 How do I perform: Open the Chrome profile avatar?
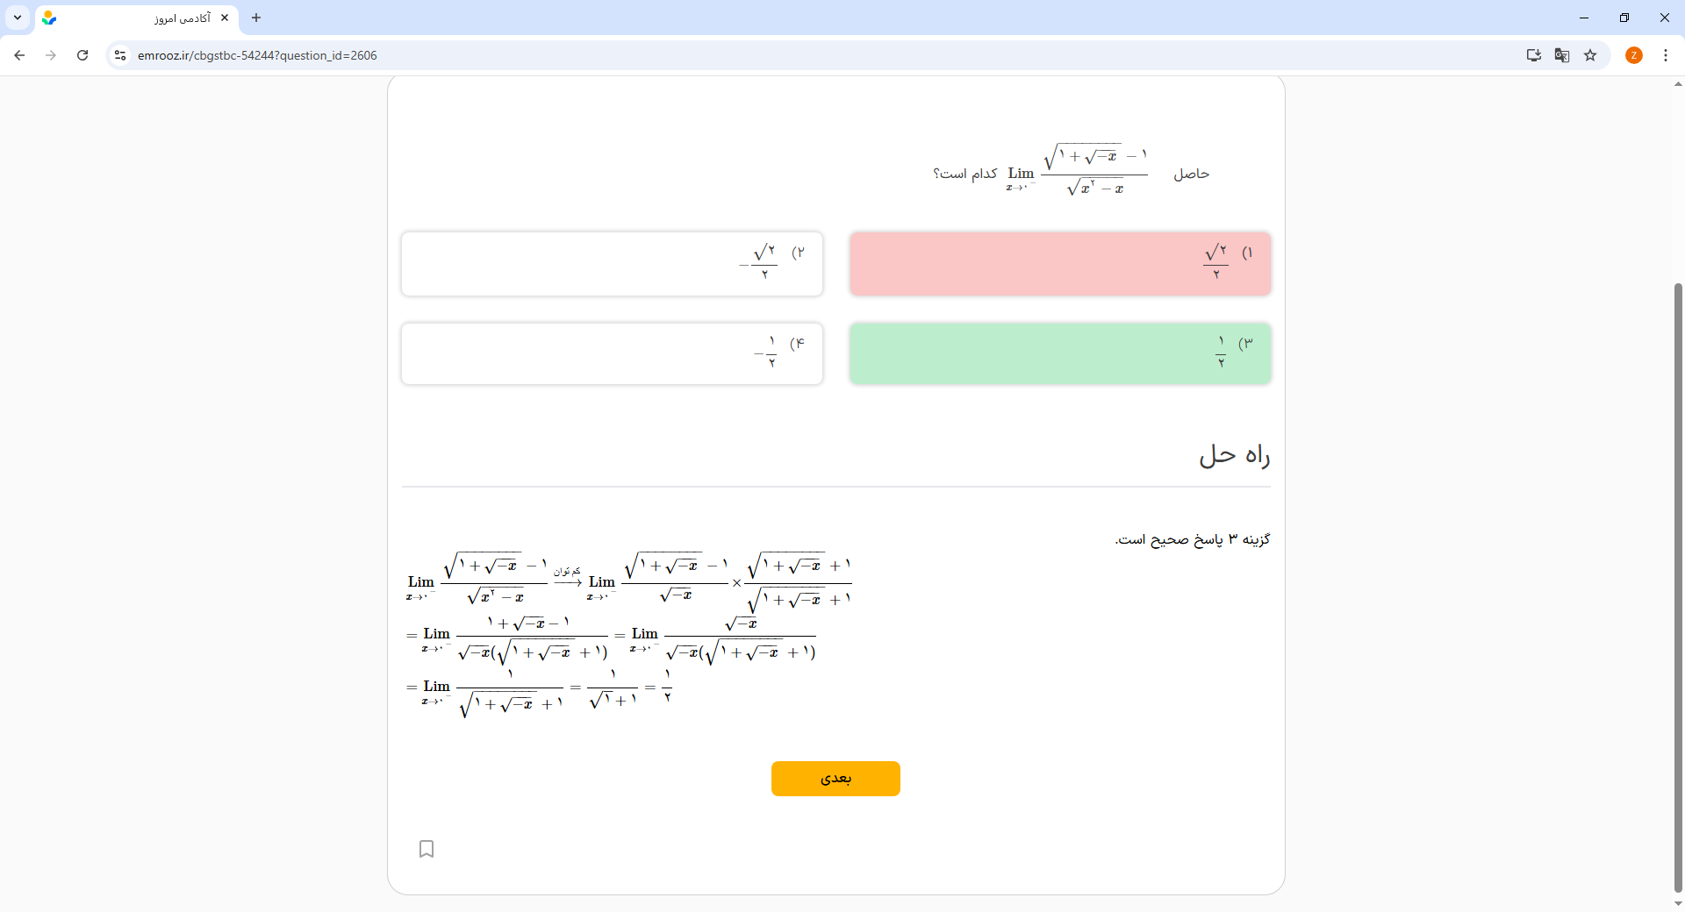click(1633, 55)
